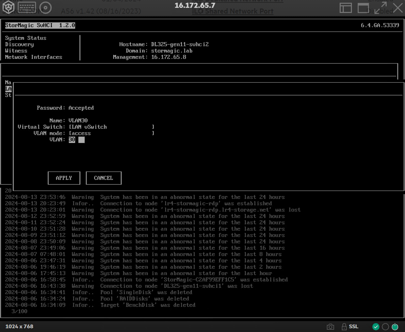Click the 2024-08-10 23:51:28 warning log entry
Image resolution: width=405 pixels, height=332 pixels.
coord(145,229)
